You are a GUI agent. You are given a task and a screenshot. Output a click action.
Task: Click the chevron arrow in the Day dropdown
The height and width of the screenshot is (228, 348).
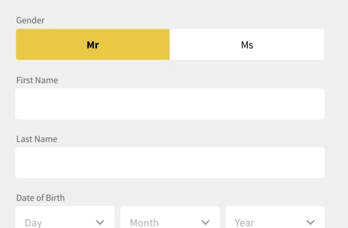100,222
